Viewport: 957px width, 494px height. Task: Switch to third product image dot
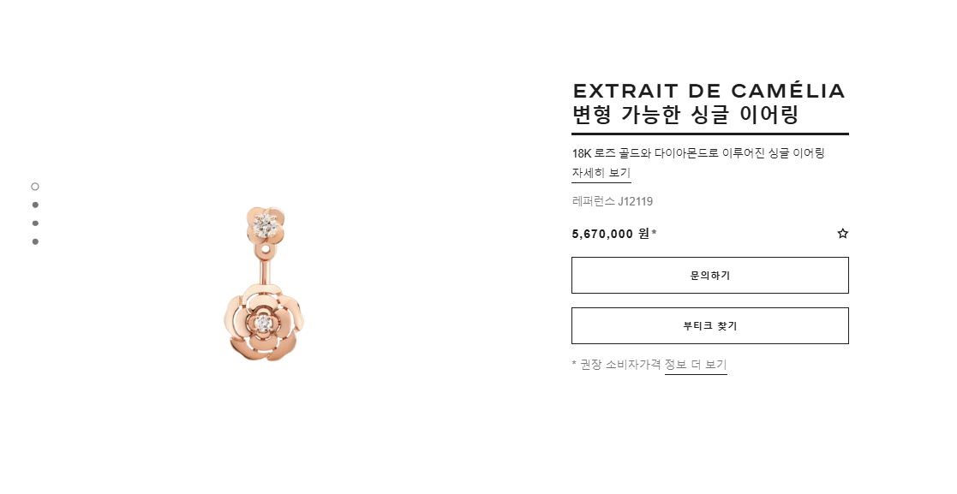click(35, 223)
